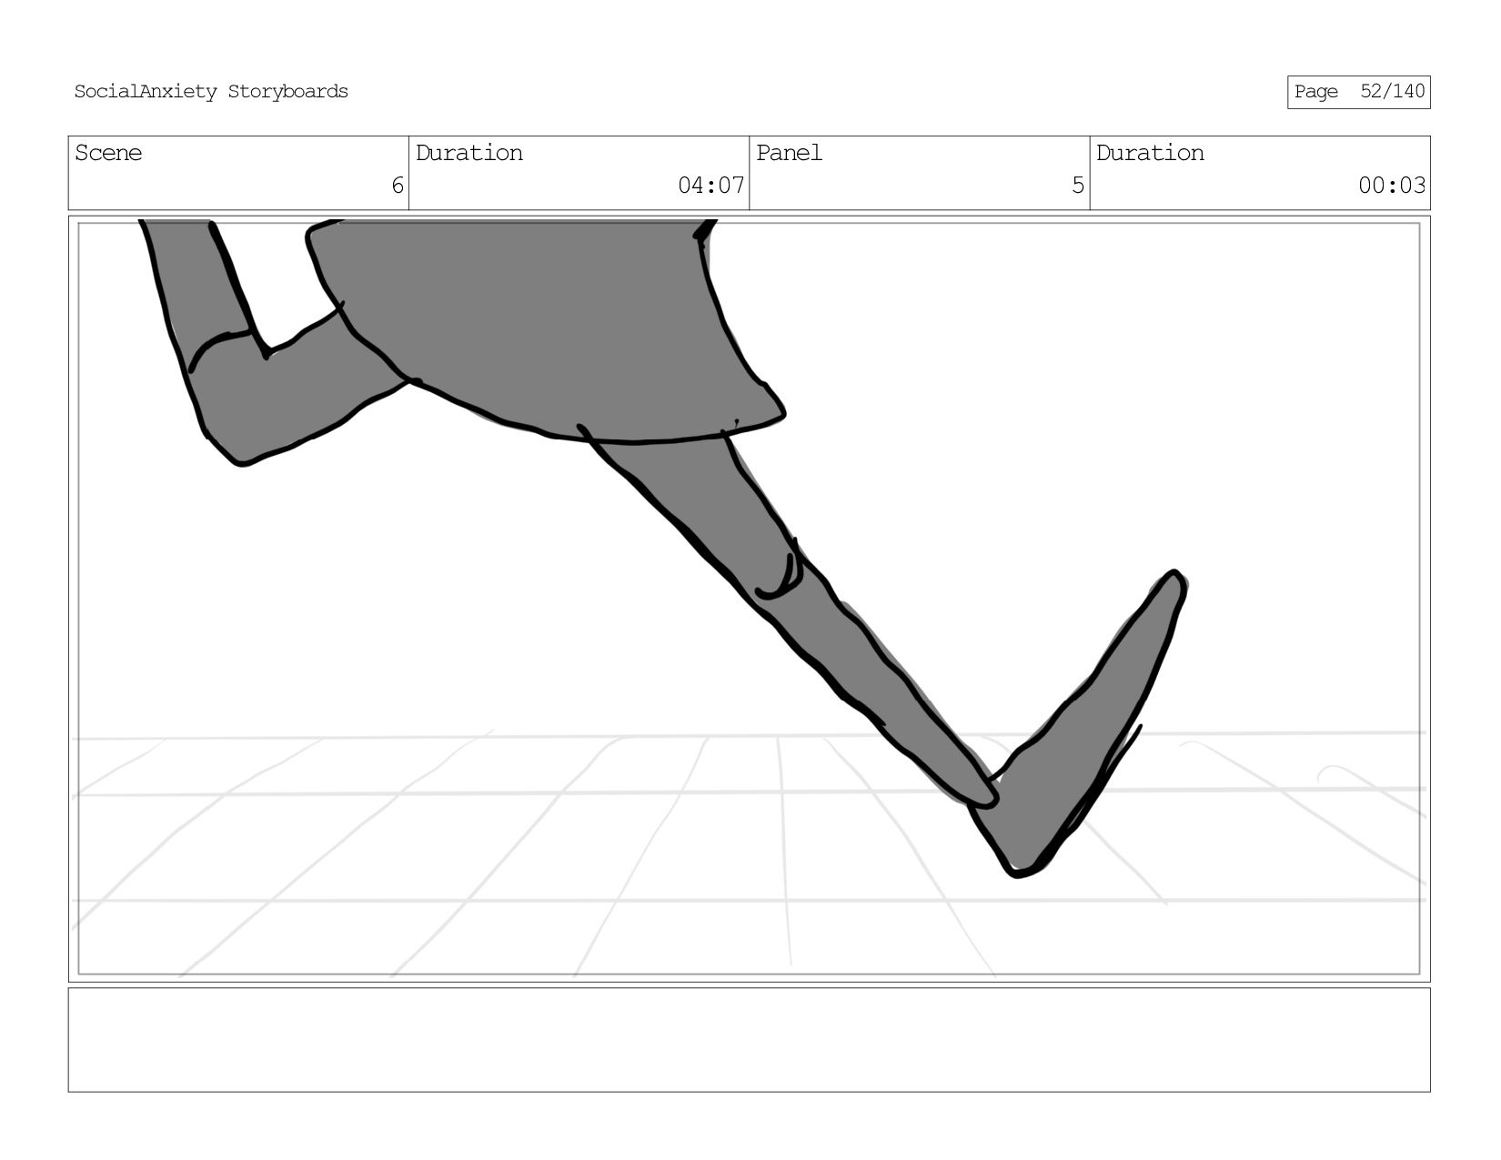Click the scene number value '6'

click(x=398, y=186)
